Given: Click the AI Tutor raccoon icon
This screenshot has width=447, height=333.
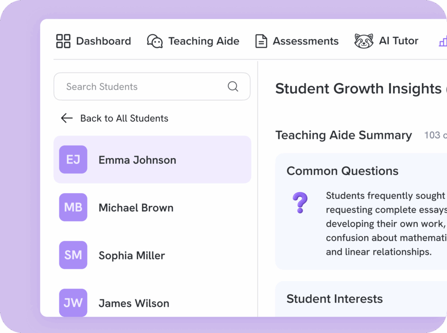Looking at the screenshot, I should (x=364, y=41).
